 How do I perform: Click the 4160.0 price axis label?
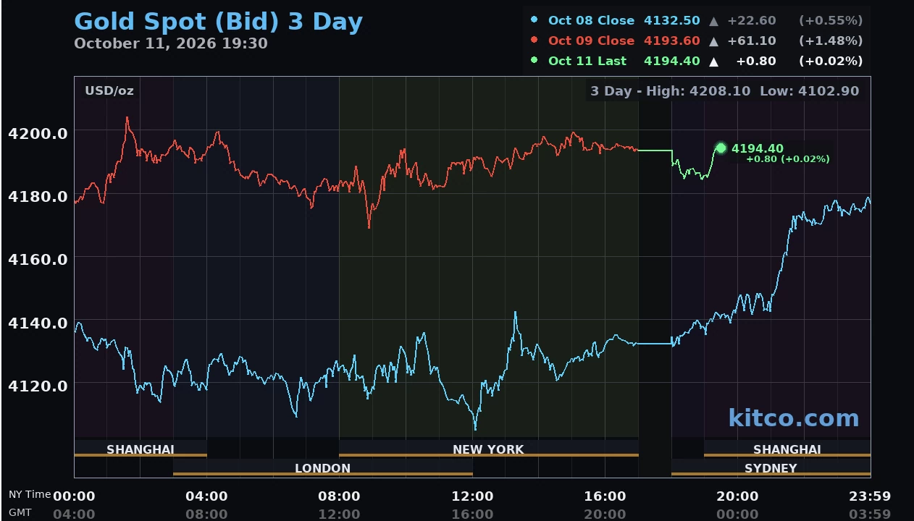(38, 259)
